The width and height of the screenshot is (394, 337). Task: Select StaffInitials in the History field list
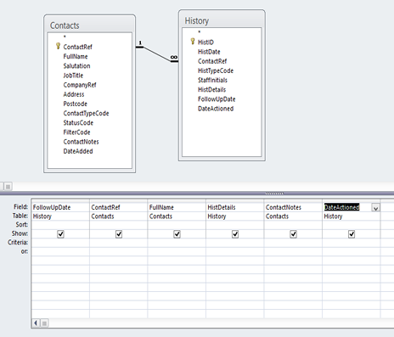click(x=212, y=80)
